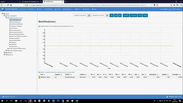The height and width of the screenshot is (103, 183).
Task: Open the Availability menu item
Action: coord(49,9)
